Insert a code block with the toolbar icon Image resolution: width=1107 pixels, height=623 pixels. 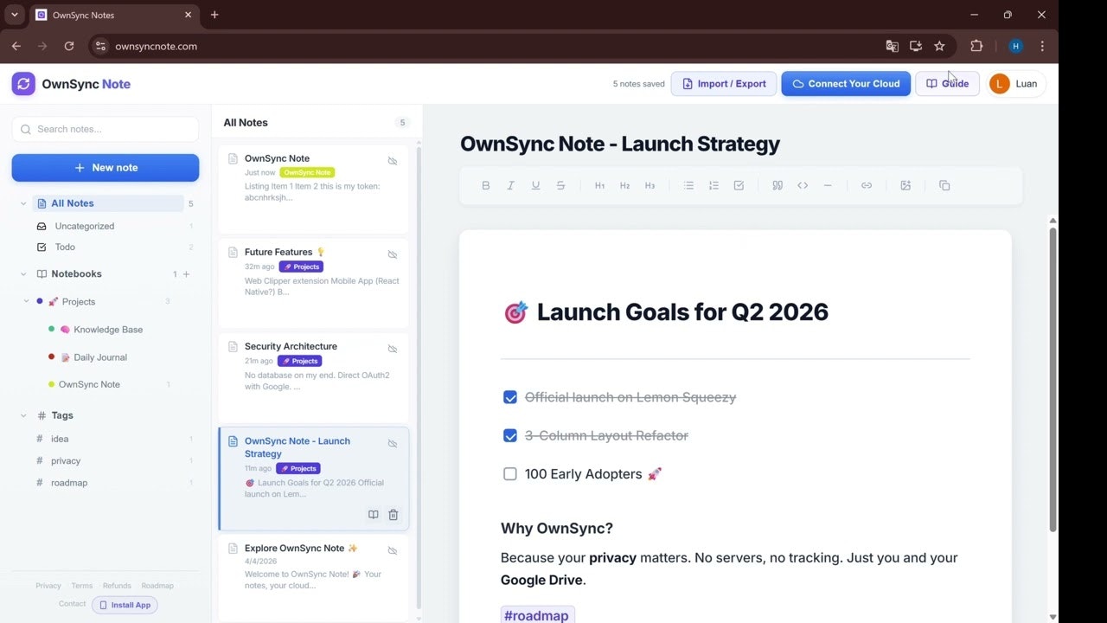point(803,185)
